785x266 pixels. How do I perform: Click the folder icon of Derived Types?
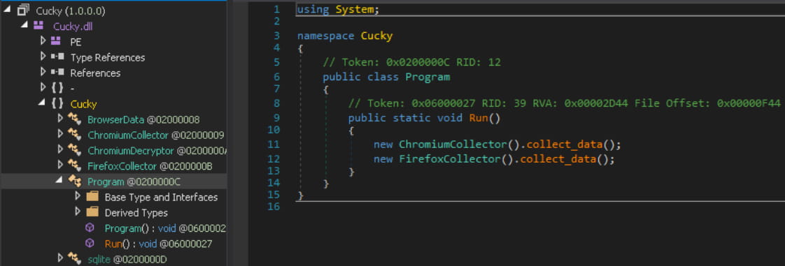92,212
